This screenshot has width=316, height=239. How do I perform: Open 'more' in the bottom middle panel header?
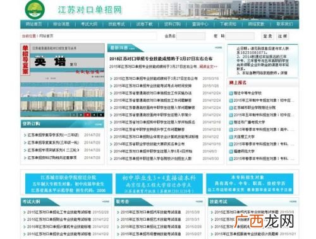pos(199,202)
